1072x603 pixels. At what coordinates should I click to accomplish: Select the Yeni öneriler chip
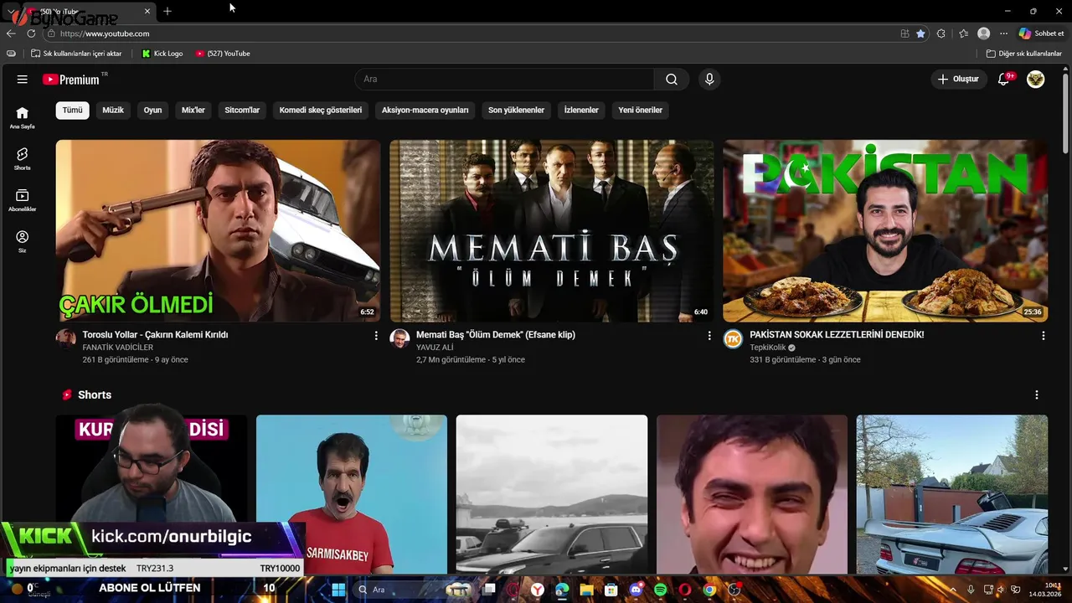640,110
